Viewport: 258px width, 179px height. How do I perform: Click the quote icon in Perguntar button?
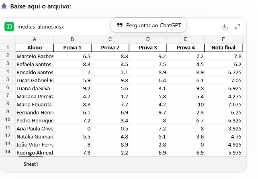pos(119,25)
